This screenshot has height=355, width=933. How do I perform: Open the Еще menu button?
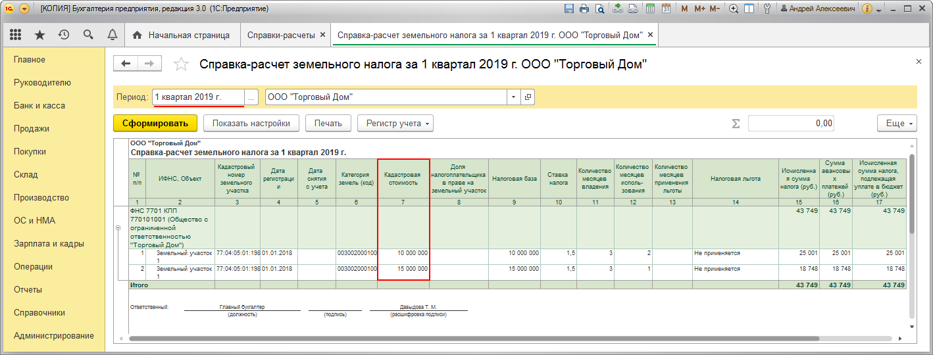click(x=897, y=123)
